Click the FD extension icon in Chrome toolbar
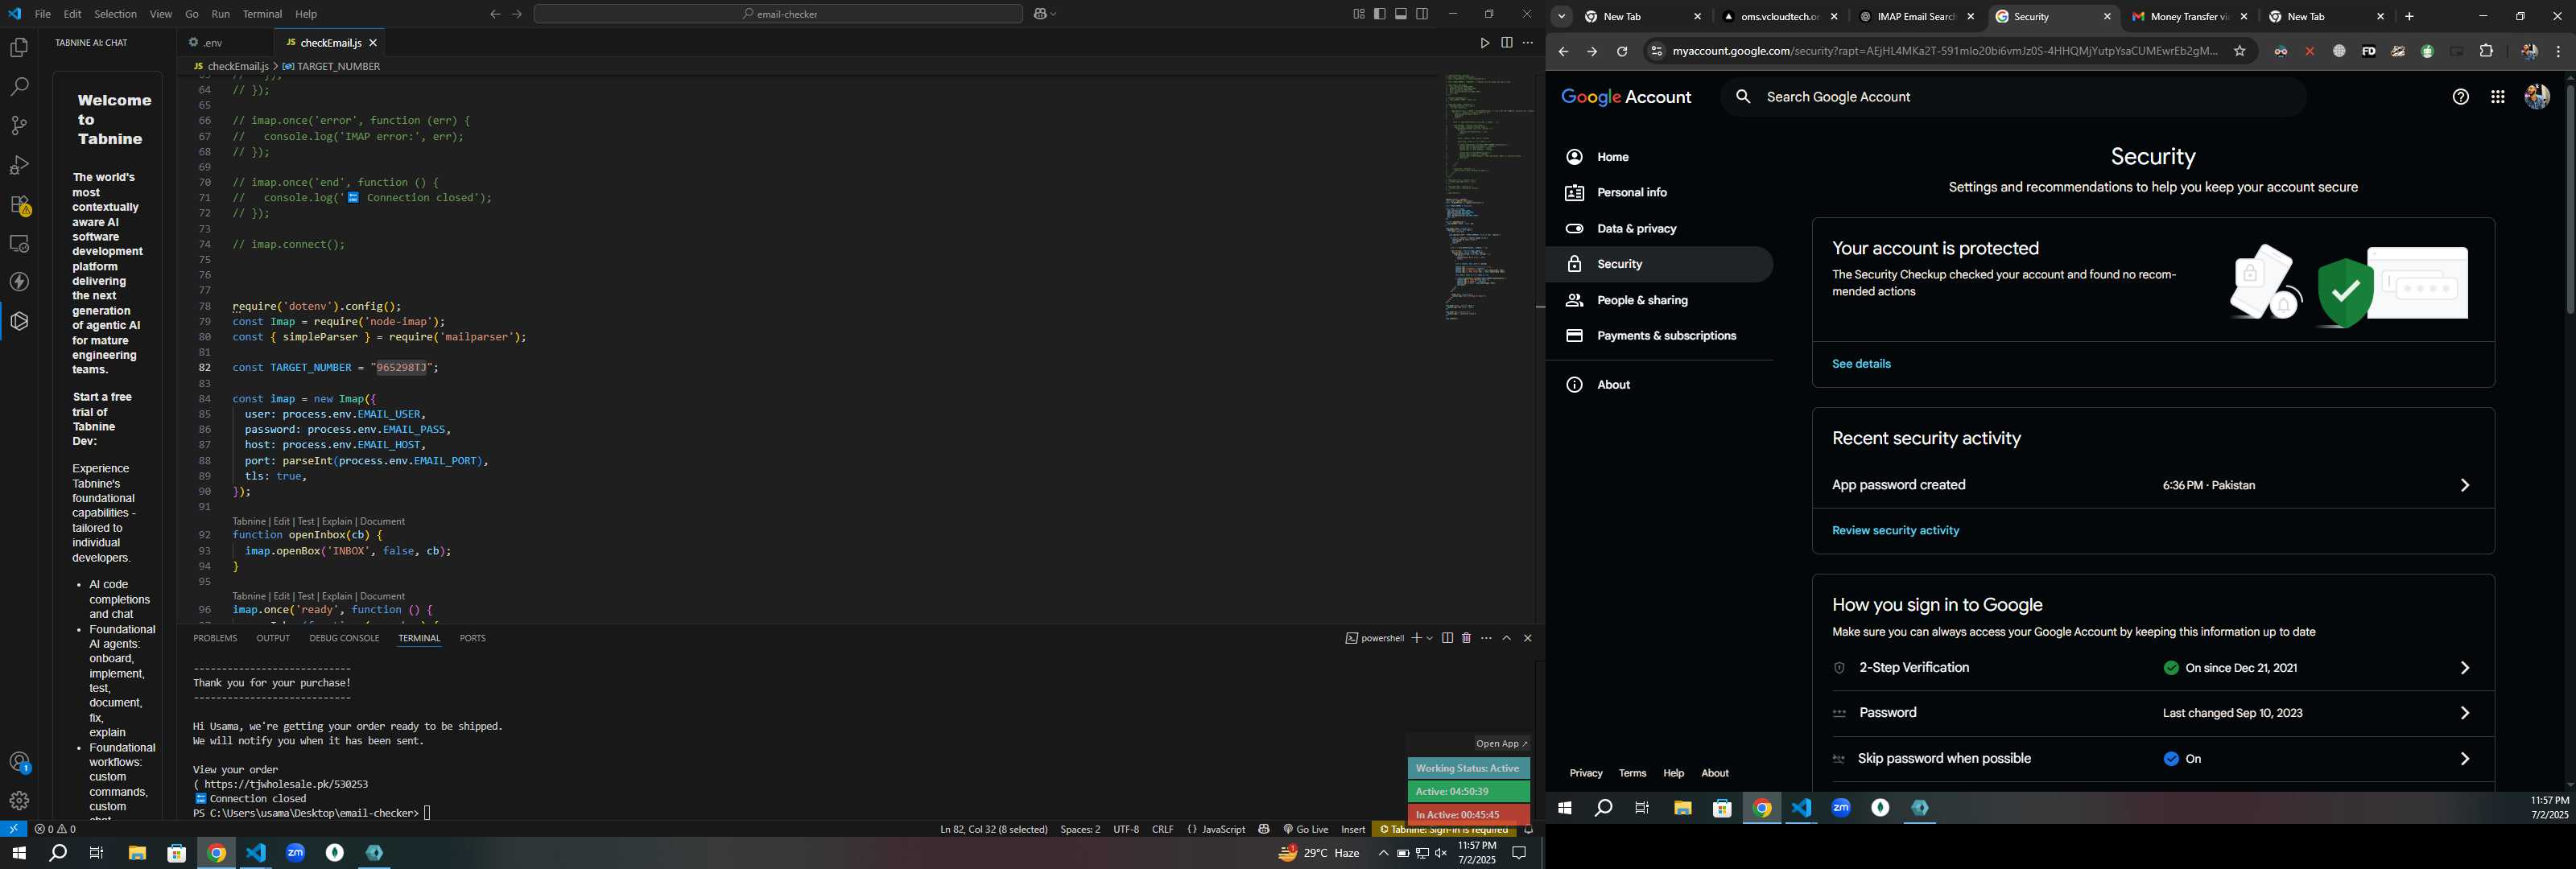 pos(2368,52)
